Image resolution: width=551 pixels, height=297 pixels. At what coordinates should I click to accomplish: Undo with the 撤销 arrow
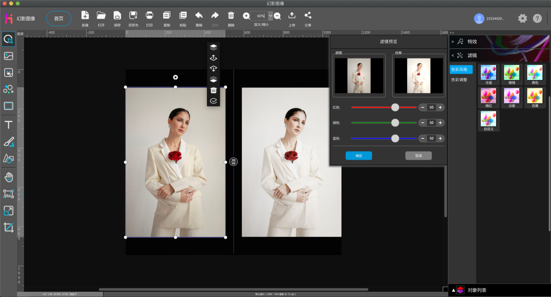coord(199,15)
